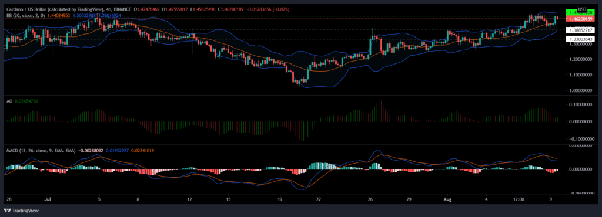Click the 28 date label on time axis
Screen dimensions: 602x217
9,199
